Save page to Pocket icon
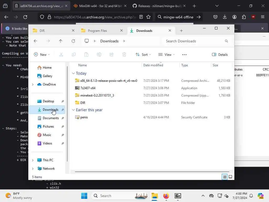The height and width of the screenshot is (202, 269). 215,17
